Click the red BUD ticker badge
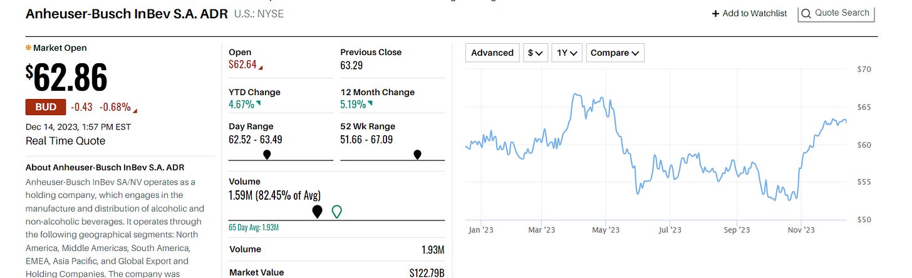Viewport: 912px width, 278px height. tap(46, 107)
